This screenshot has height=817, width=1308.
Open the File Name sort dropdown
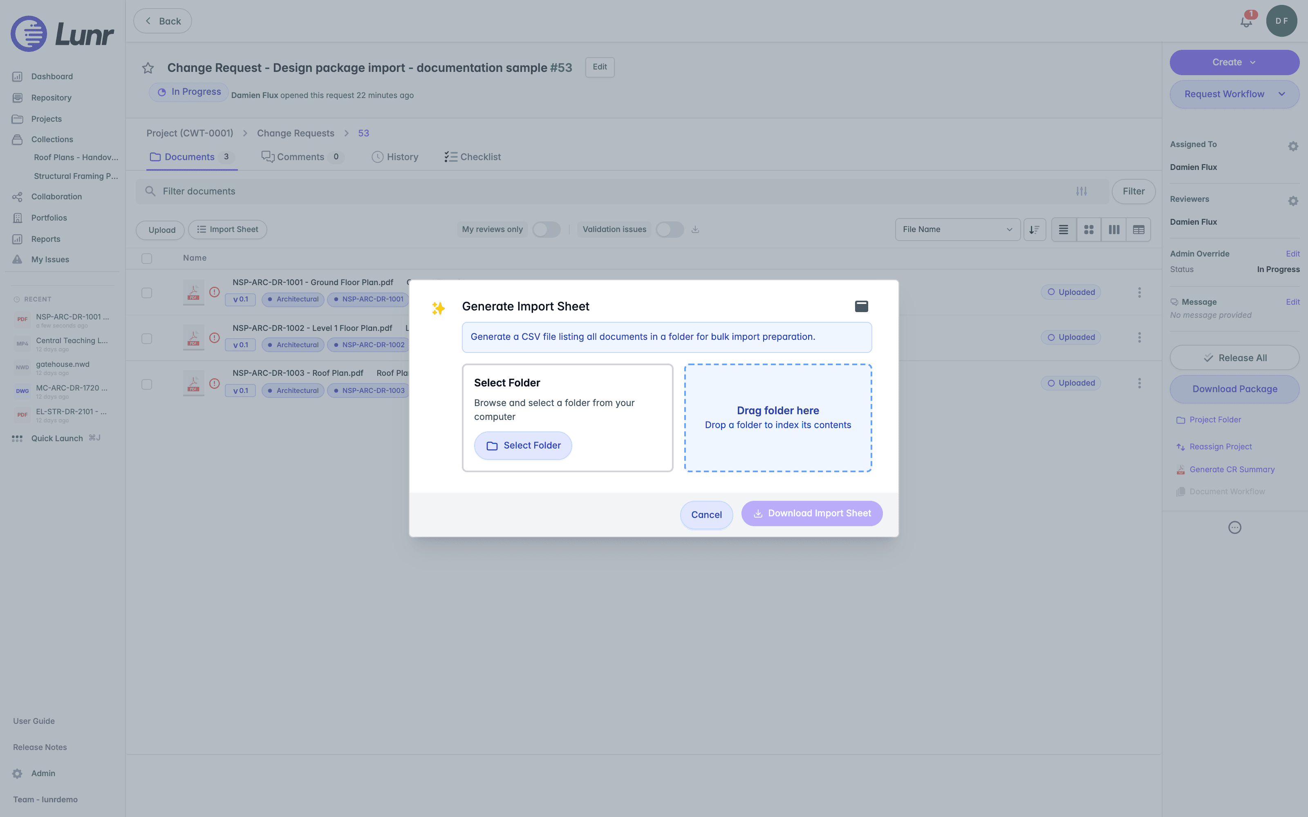[x=957, y=230]
